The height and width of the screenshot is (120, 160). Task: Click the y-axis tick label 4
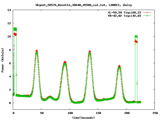10,76
